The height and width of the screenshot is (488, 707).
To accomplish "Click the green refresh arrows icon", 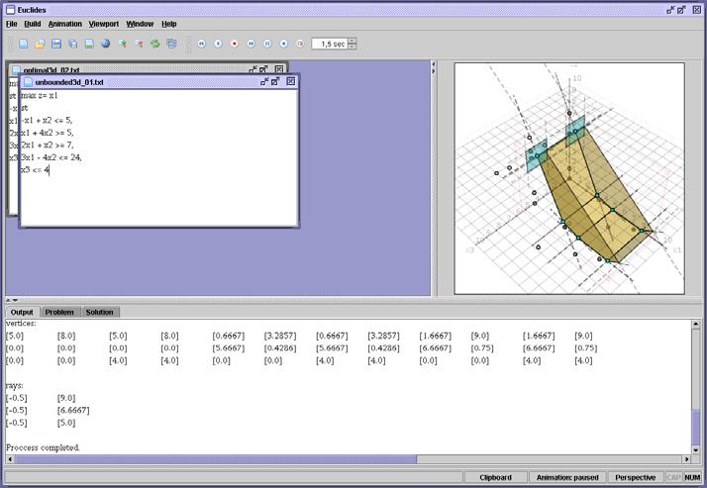I will pos(155,44).
